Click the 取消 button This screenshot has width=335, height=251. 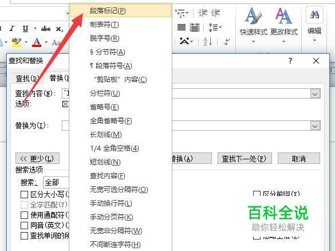pyautogui.click(x=299, y=158)
